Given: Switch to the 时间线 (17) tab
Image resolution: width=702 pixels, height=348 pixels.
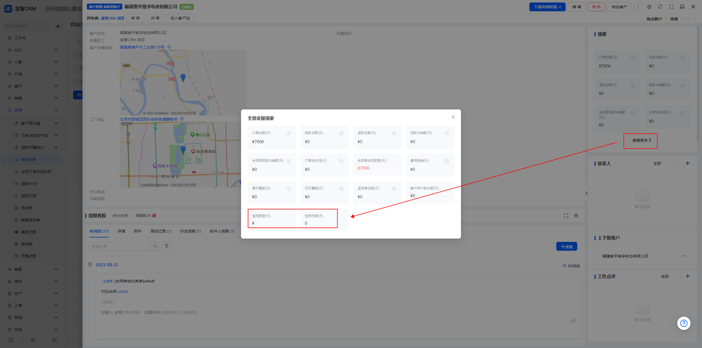Looking at the screenshot, I should coord(99,231).
